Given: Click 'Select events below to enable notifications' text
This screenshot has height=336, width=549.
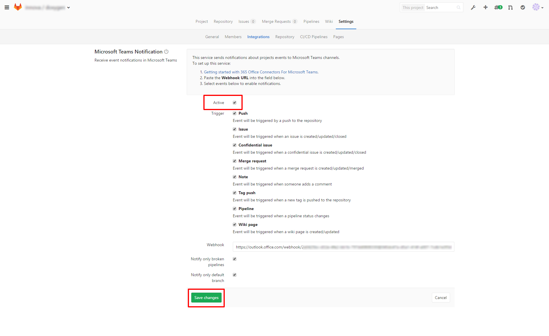Looking at the screenshot, I should click(242, 83).
